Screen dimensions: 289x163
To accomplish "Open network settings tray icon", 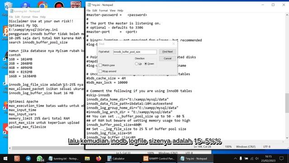I will pyautogui.click(x=252, y=158).
